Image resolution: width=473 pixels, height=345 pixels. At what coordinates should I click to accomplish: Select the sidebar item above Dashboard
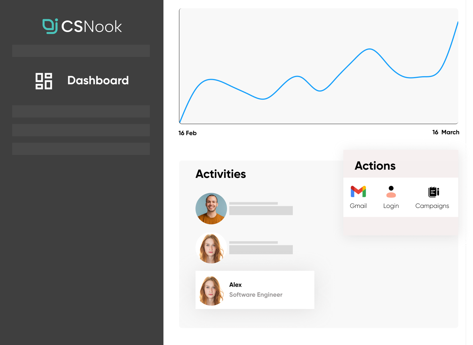pyautogui.click(x=81, y=51)
